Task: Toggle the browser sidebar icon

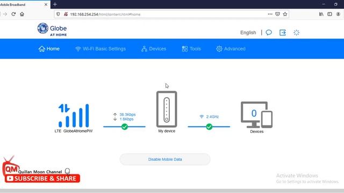Action: 329,14
